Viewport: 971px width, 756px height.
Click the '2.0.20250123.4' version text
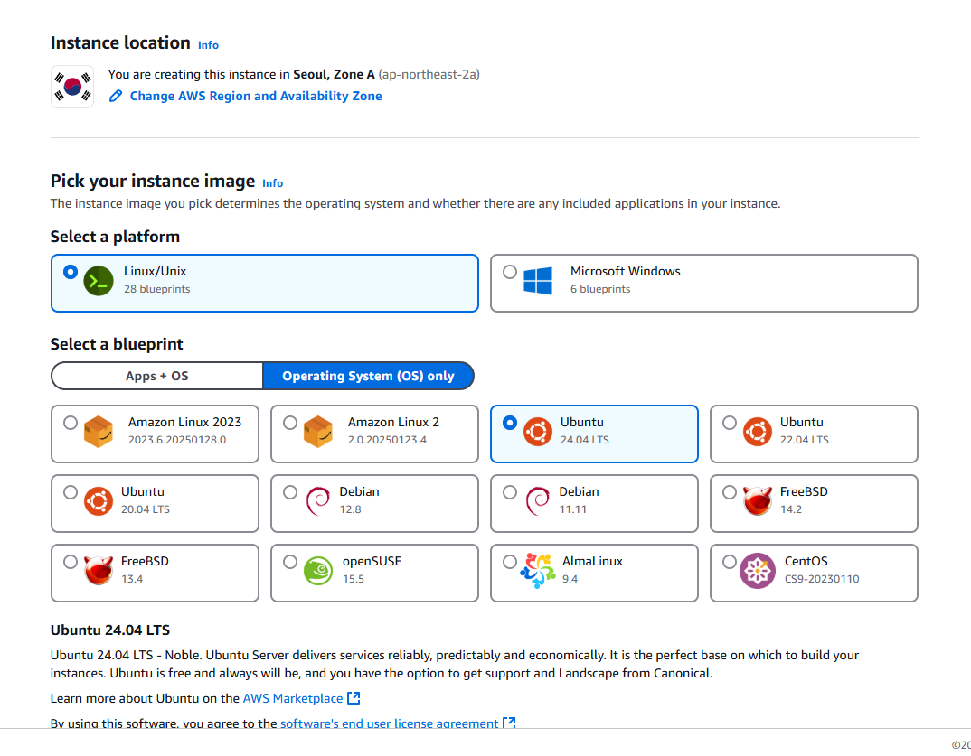[x=387, y=440]
